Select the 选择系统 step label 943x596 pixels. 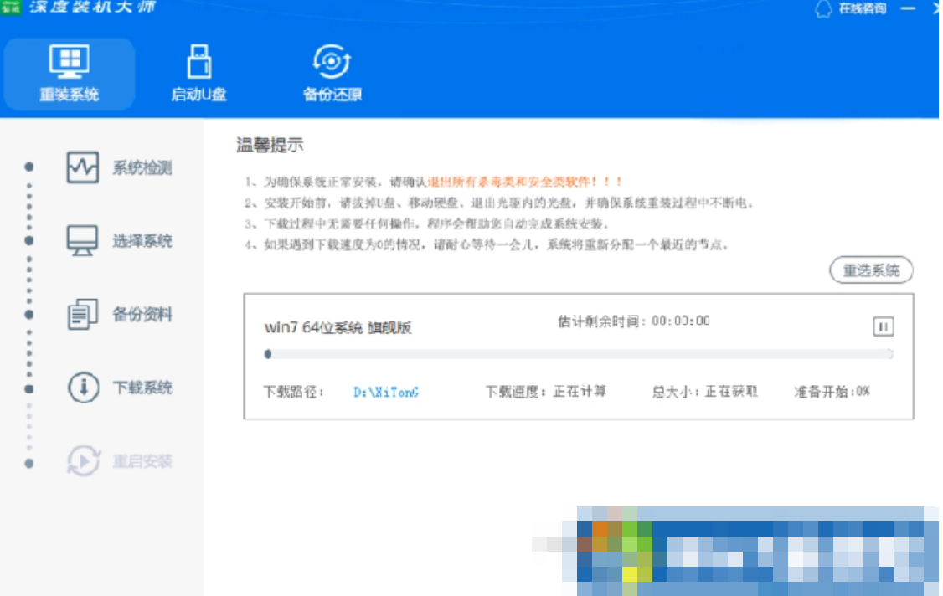142,241
